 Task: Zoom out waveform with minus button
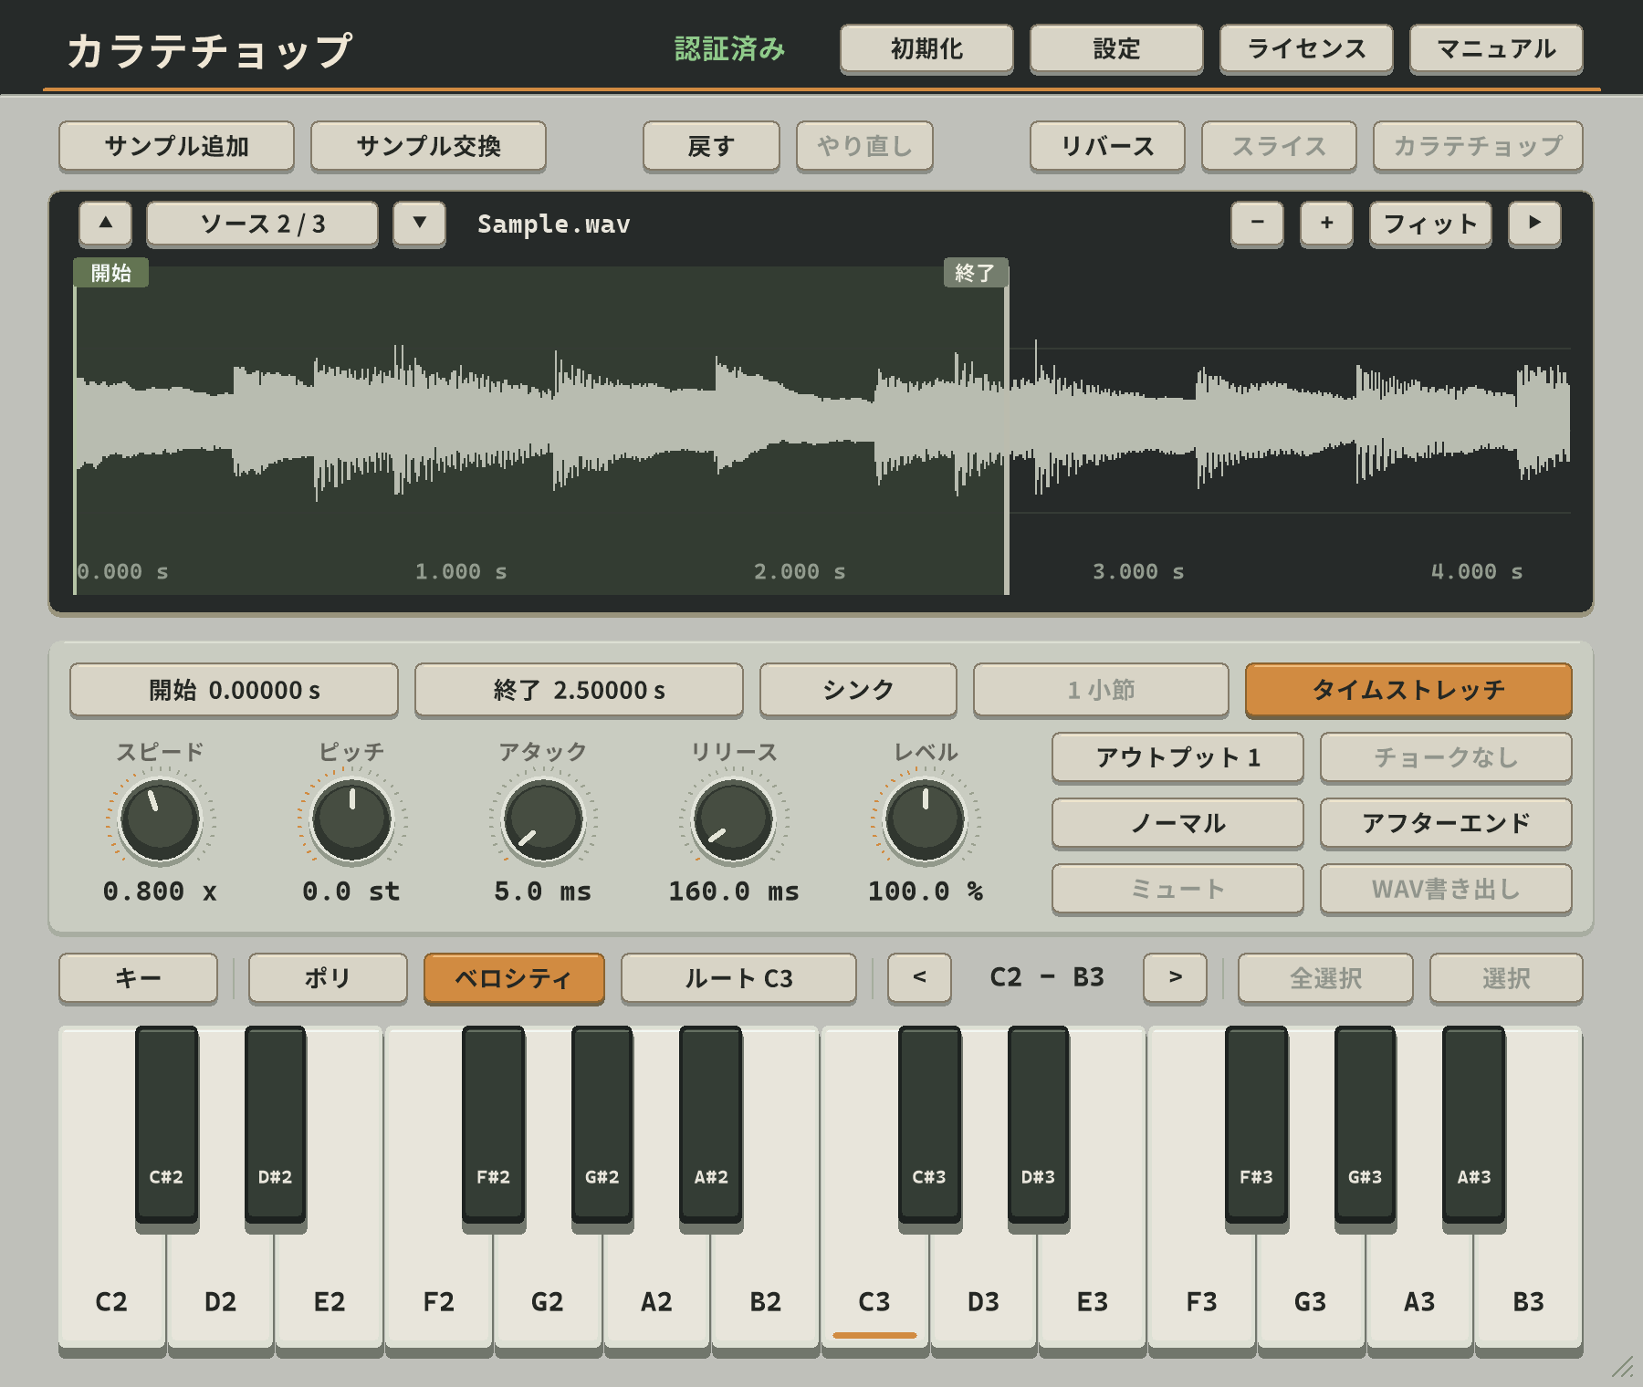[x=1257, y=224]
